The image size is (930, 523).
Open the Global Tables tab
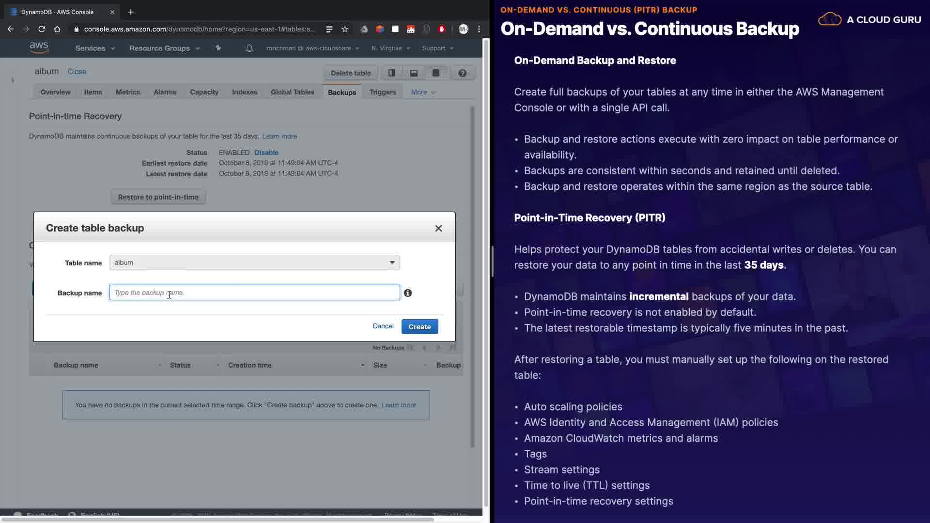click(x=292, y=92)
